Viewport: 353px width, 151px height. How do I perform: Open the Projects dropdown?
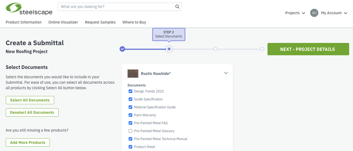click(295, 13)
